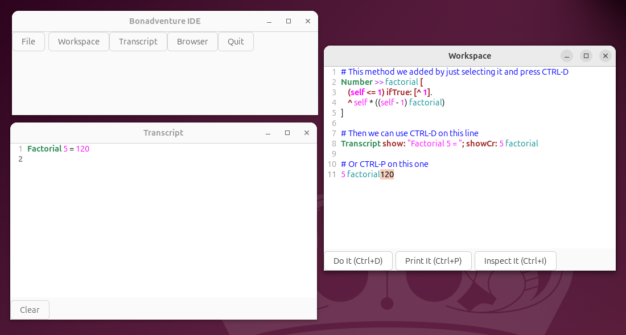The width and height of the screenshot is (626, 335).
Task: Open the Browser from the menu bar
Action: [x=192, y=41]
